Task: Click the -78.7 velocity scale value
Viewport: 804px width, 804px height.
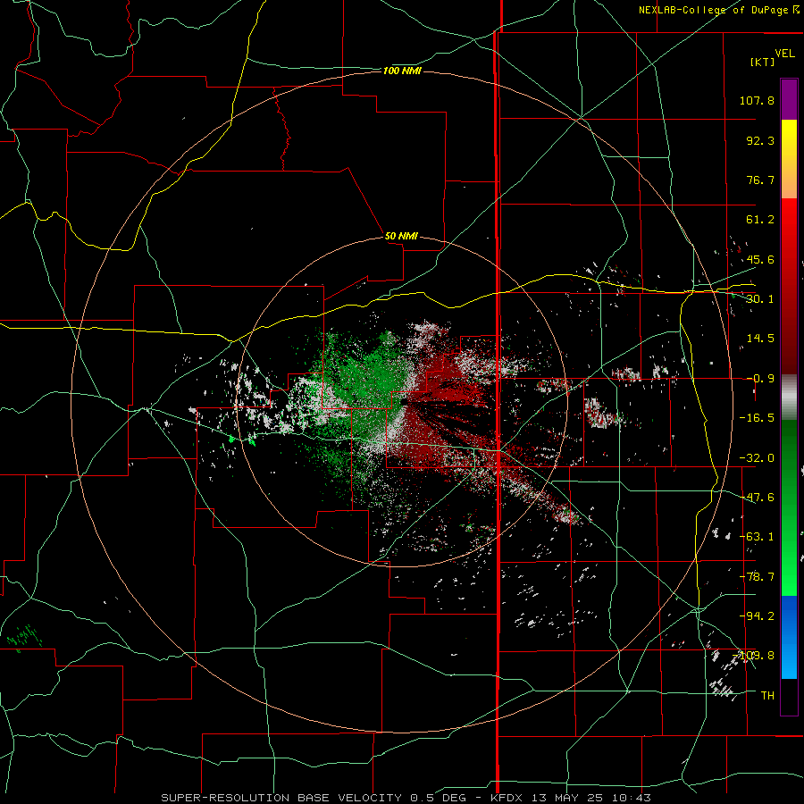Action: coord(757,577)
